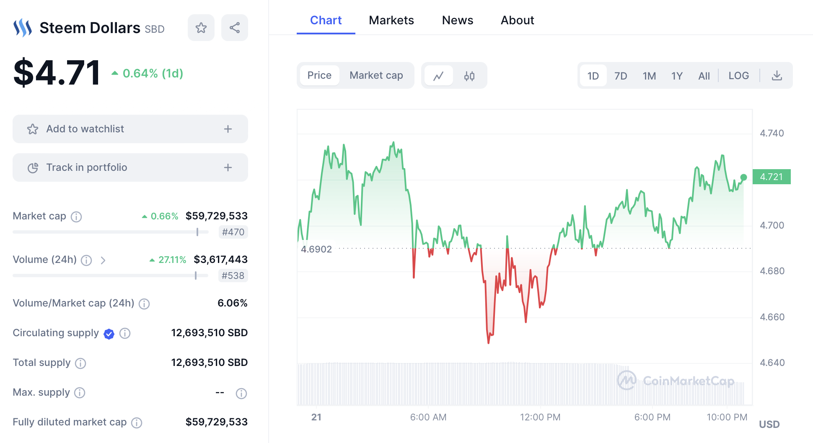The image size is (813, 443).
Task: Open the Markets tab
Action: [391, 20]
